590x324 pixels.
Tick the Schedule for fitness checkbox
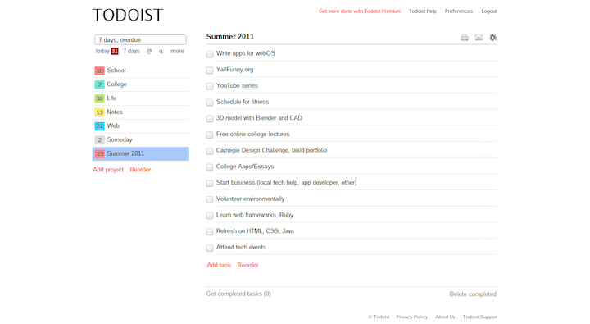point(210,103)
